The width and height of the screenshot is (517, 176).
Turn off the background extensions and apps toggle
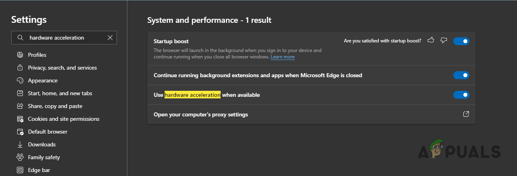click(x=461, y=75)
